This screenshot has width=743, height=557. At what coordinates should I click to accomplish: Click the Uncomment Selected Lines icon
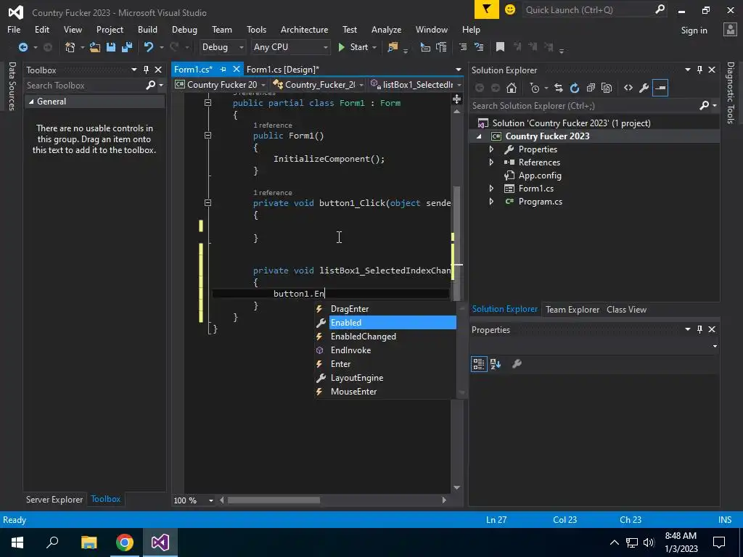(x=479, y=47)
